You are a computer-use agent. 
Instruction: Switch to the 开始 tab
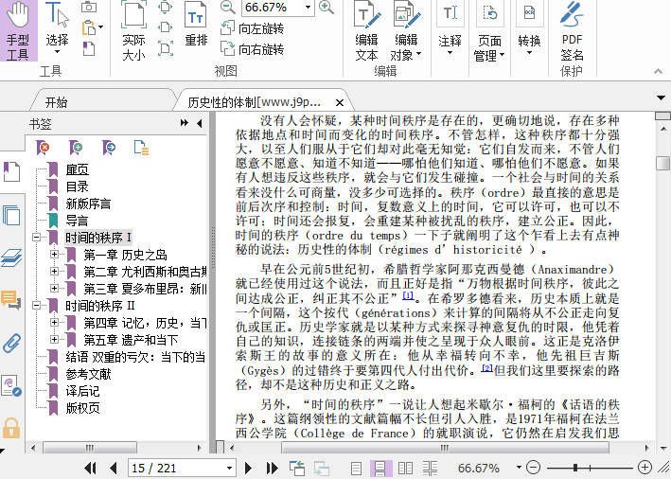tap(57, 102)
